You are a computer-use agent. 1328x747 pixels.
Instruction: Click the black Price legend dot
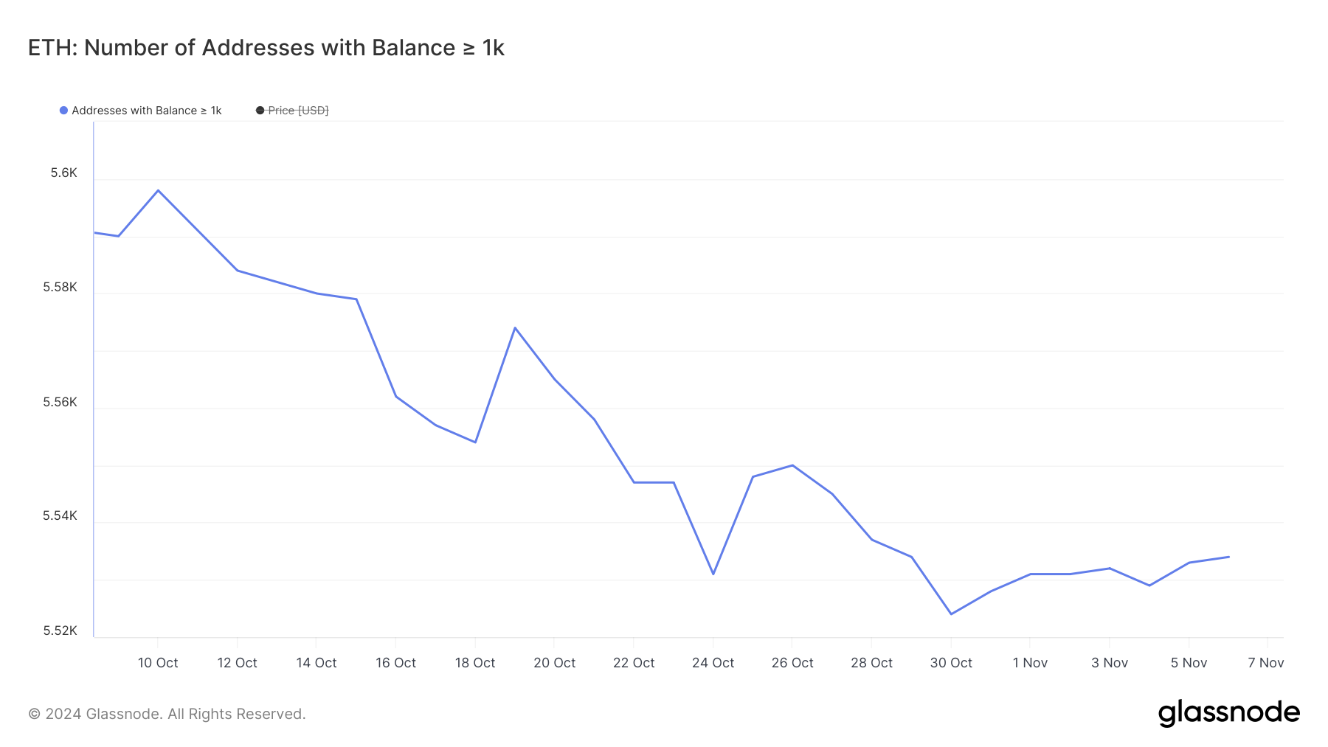pos(260,111)
